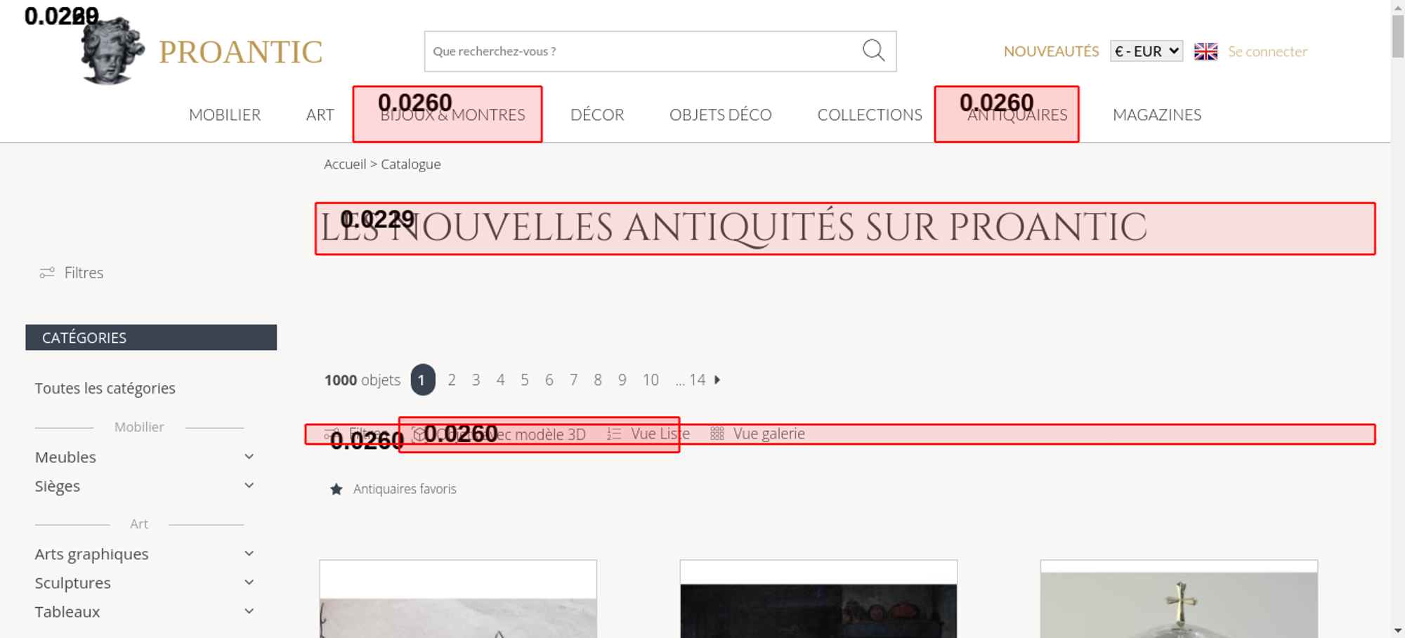Click the Filtres sliders icon in sidebar
This screenshot has width=1405, height=638.
coord(47,273)
